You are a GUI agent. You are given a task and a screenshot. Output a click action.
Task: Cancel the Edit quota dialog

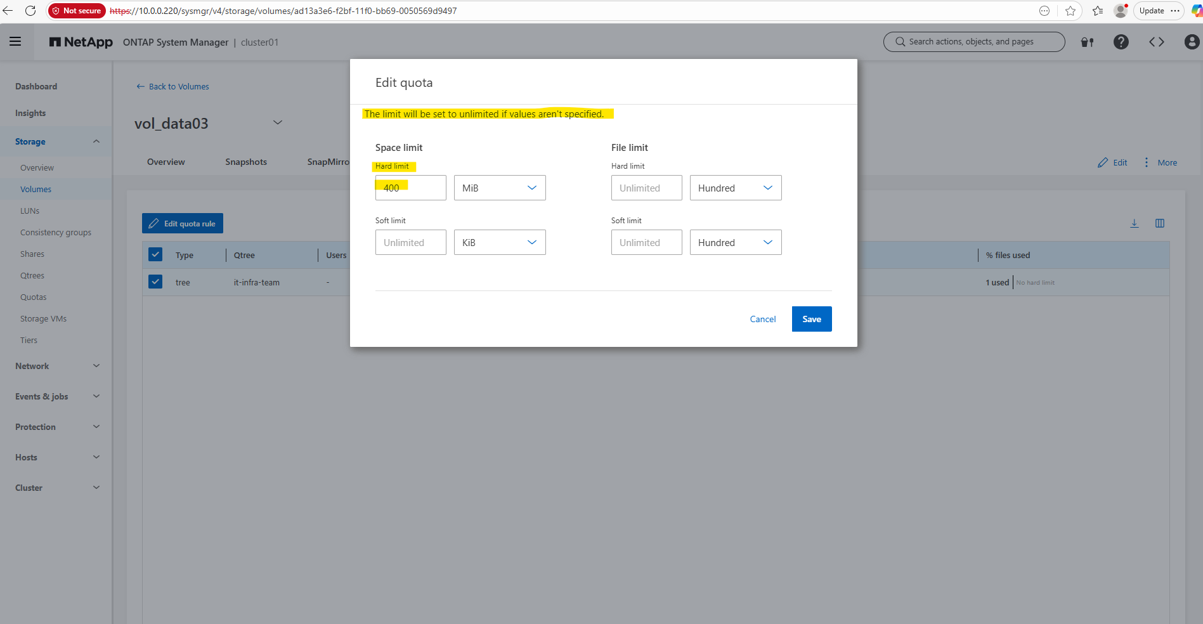tap(763, 319)
